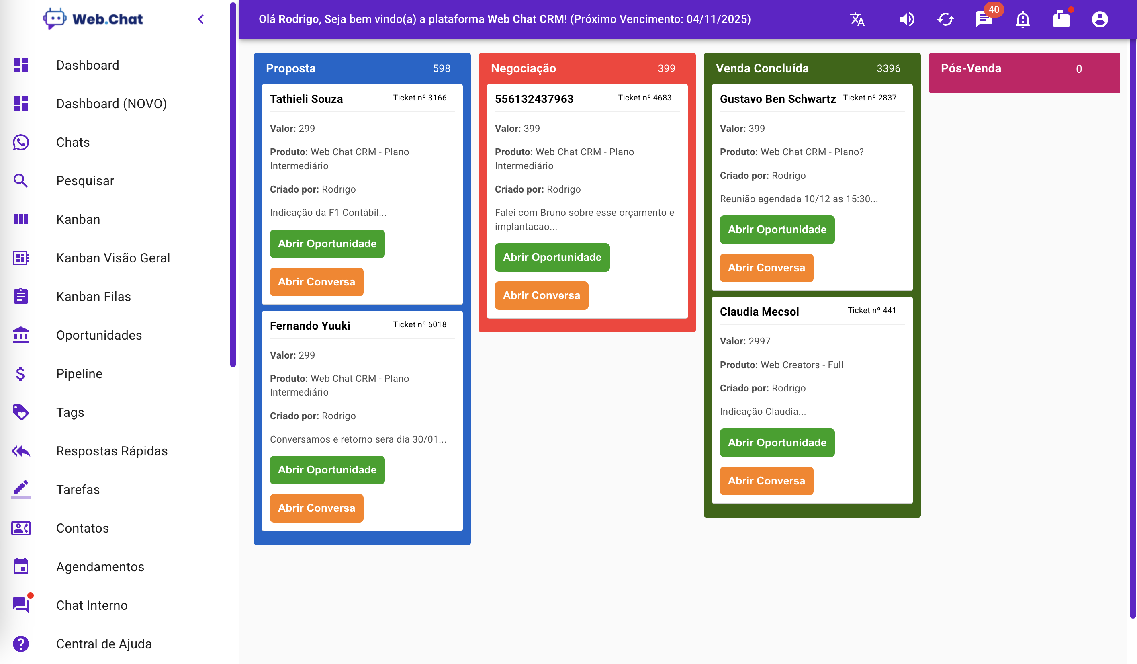1137x664 pixels.
Task: Click the sidebar vertical scrollbar
Action: 233,185
